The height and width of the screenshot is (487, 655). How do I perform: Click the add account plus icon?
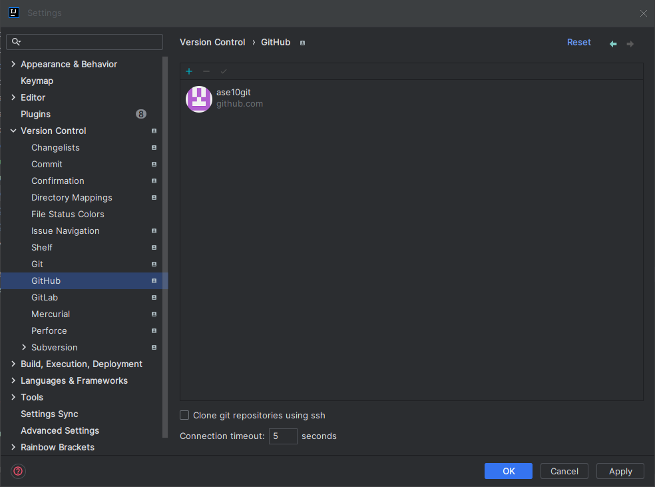click(189, 71)
